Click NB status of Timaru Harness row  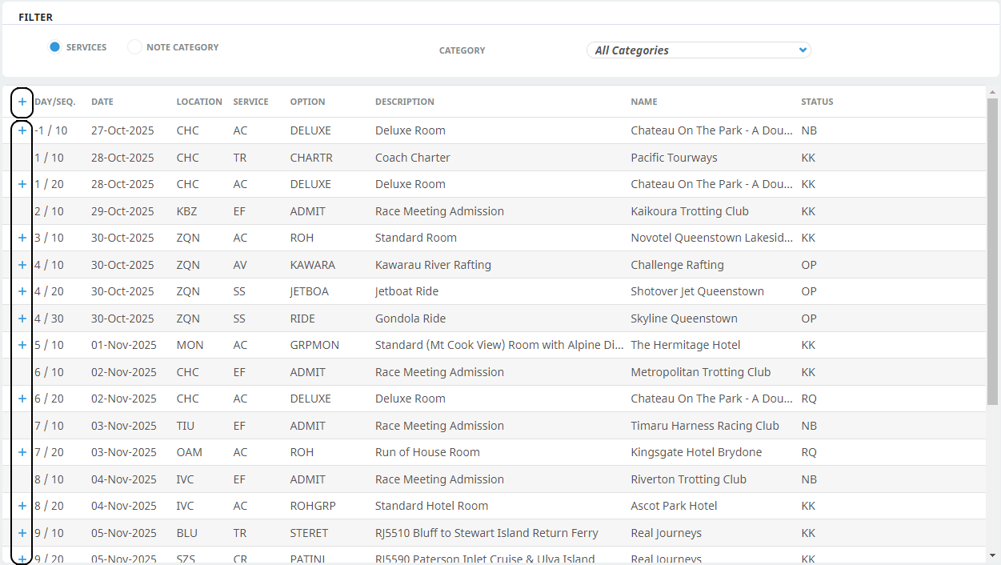[809, 426]
